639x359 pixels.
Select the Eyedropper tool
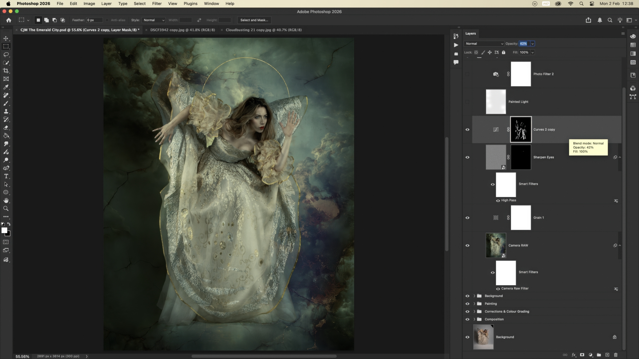[x=6, y=87]
